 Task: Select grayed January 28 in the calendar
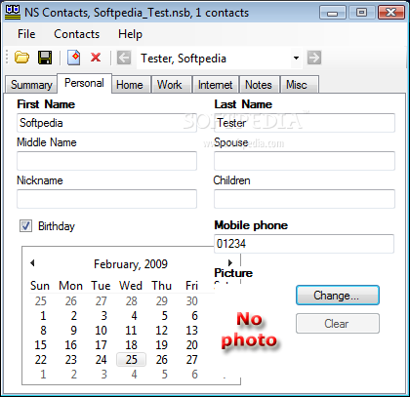tap(131, 301)
